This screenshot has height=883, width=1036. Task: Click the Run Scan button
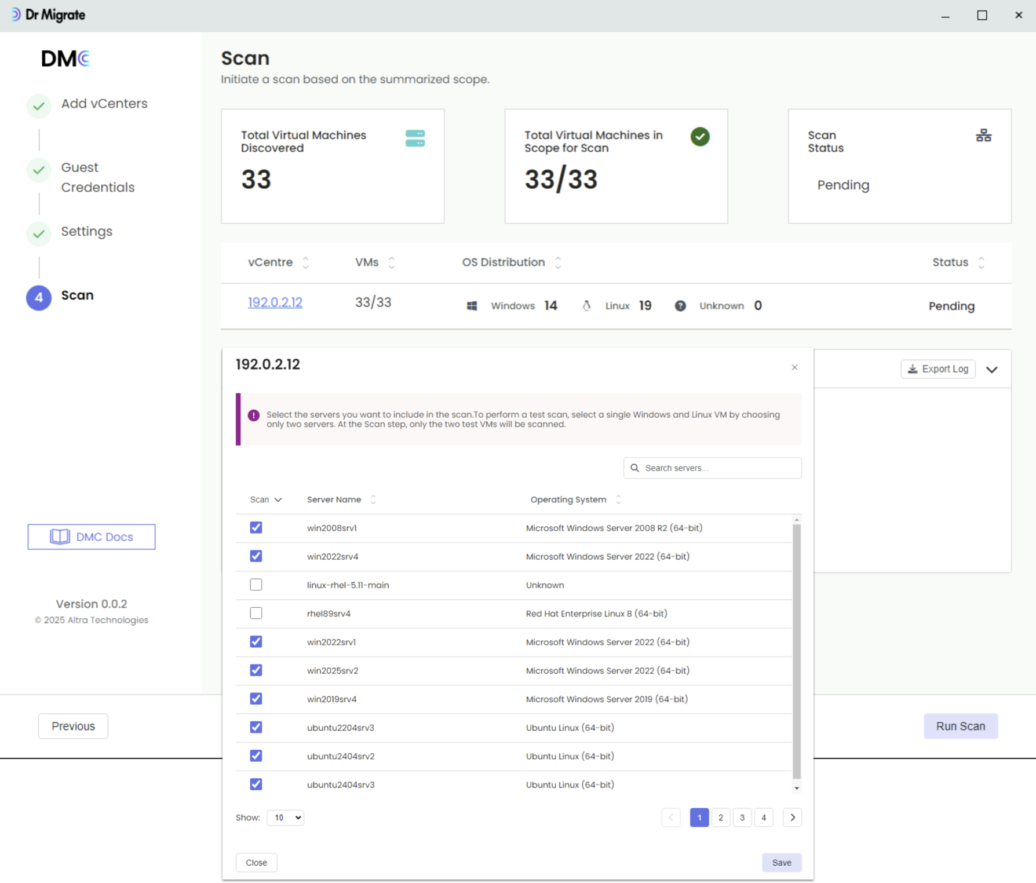961,727
